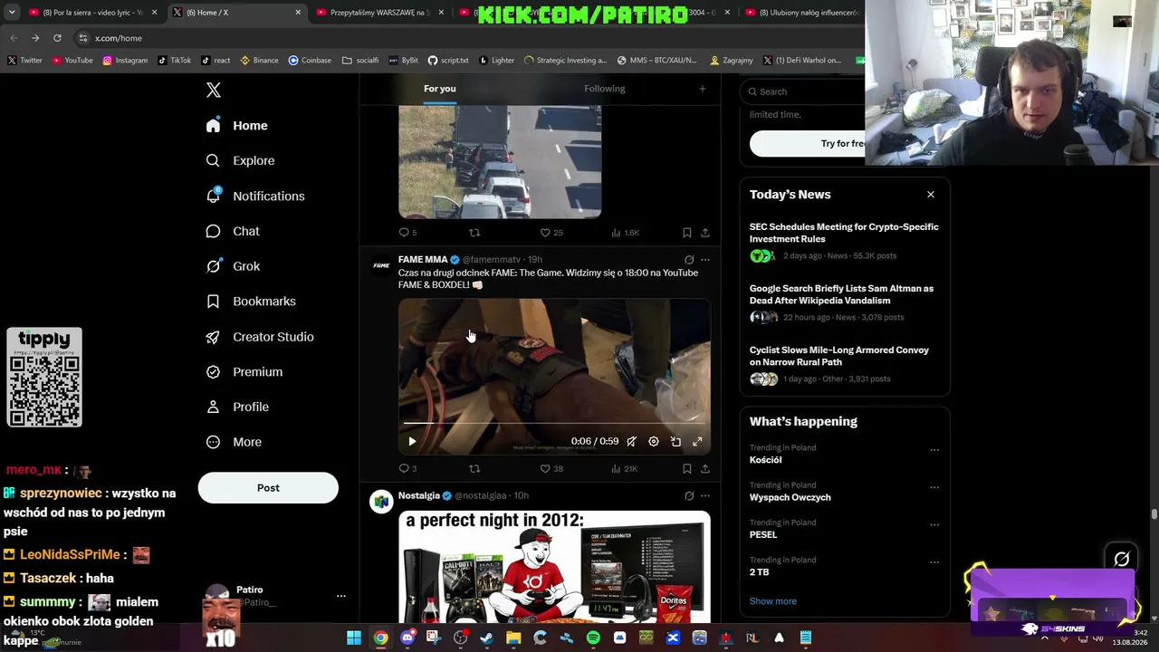Share the FAME MMA post
Image resolution: width=1159 pixels, height=652 pixels.
click(x=704, y=468)
